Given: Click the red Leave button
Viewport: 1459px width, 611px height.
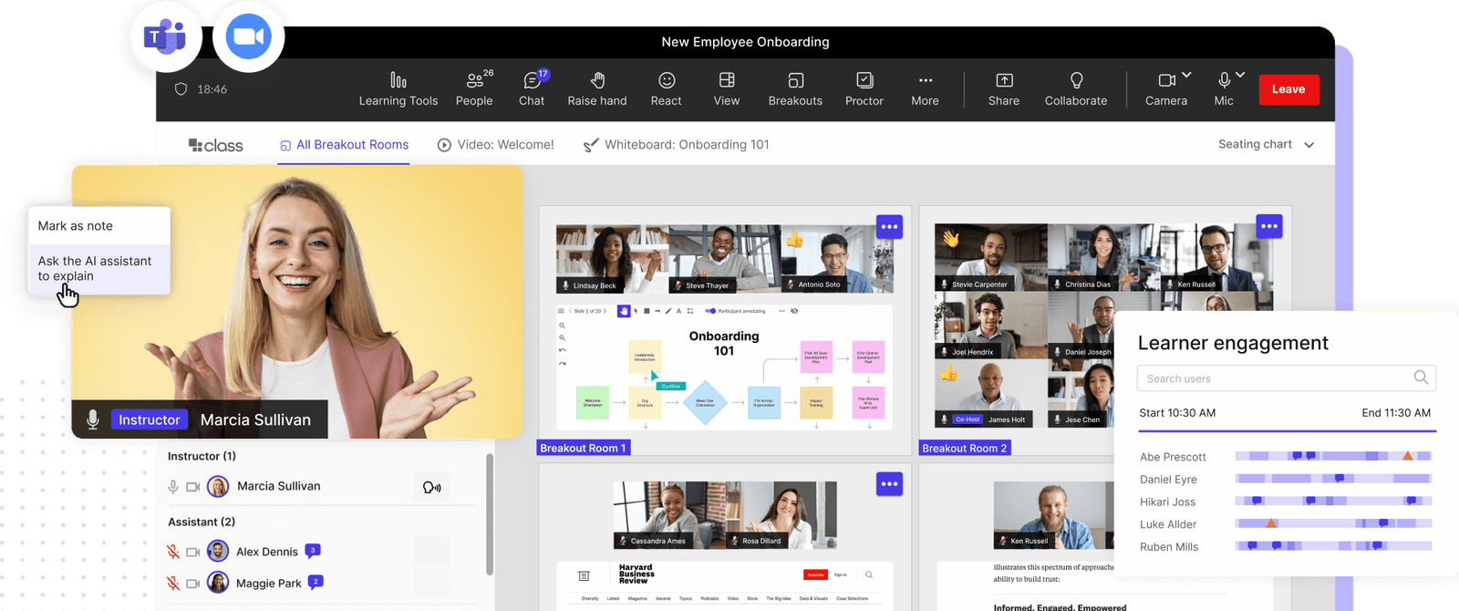Looking at the screenshot, I should click(x=1288, y=89).
